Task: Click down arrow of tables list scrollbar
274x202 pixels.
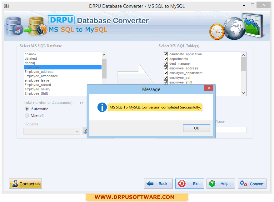Action: coord(243,93)
